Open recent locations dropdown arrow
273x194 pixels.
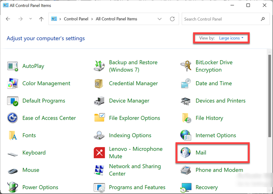click(31, 19)
